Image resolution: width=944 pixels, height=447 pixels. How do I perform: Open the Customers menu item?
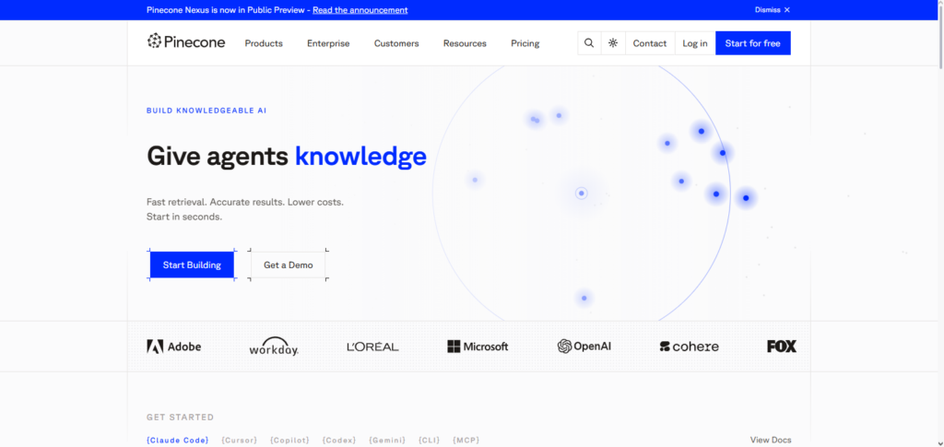pos(396,43)
